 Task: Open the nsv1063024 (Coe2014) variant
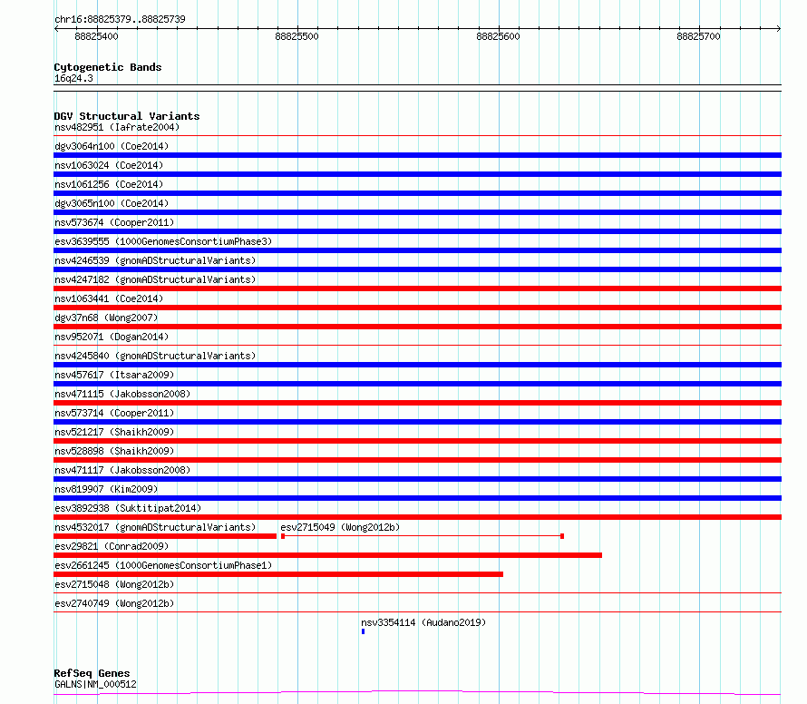109,165
